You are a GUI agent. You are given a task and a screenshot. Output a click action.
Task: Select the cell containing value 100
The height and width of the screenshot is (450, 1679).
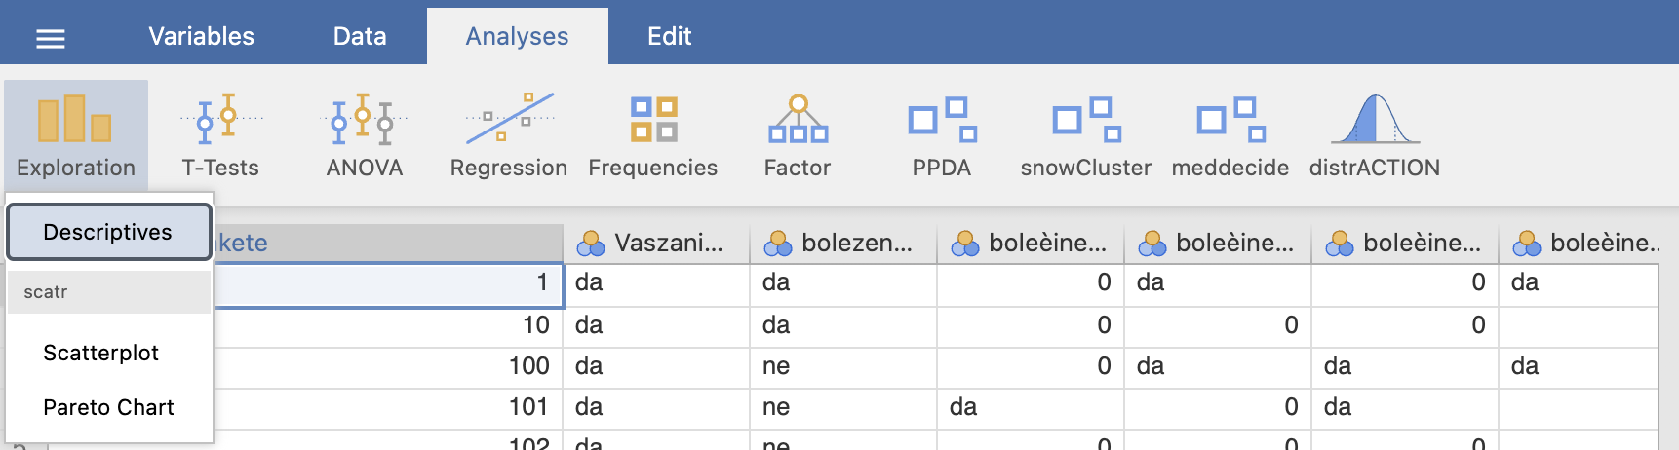388,366
